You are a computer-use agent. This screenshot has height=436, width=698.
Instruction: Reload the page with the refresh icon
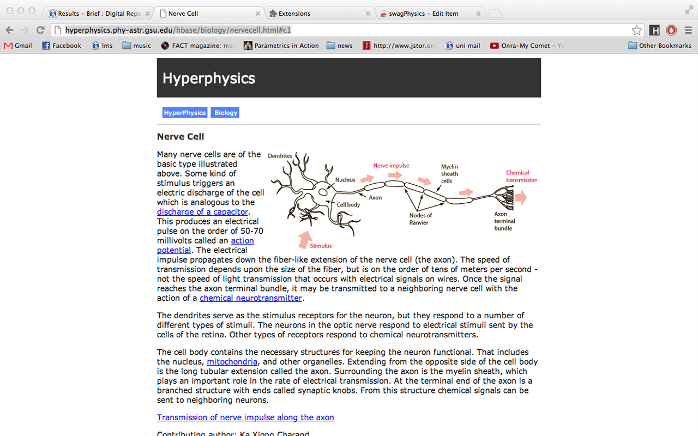click(x=40, y=31)
